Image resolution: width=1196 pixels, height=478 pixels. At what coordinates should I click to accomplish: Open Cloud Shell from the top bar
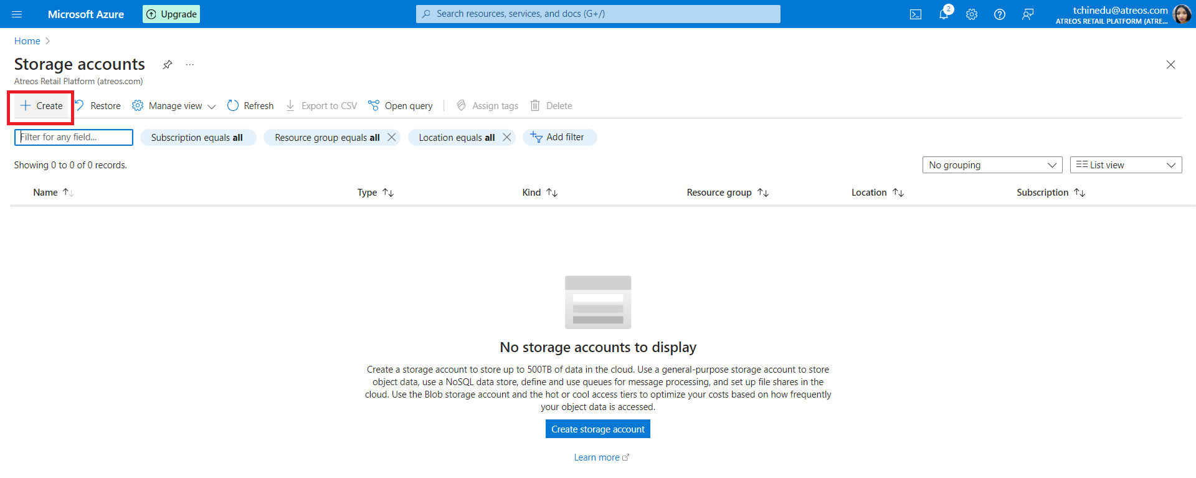pyautogui.click(x=916, y=14)
